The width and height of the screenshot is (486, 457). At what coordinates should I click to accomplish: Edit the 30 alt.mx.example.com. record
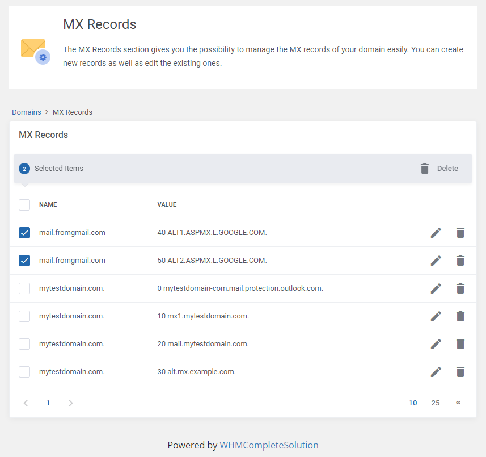click(x=436, y=372)
